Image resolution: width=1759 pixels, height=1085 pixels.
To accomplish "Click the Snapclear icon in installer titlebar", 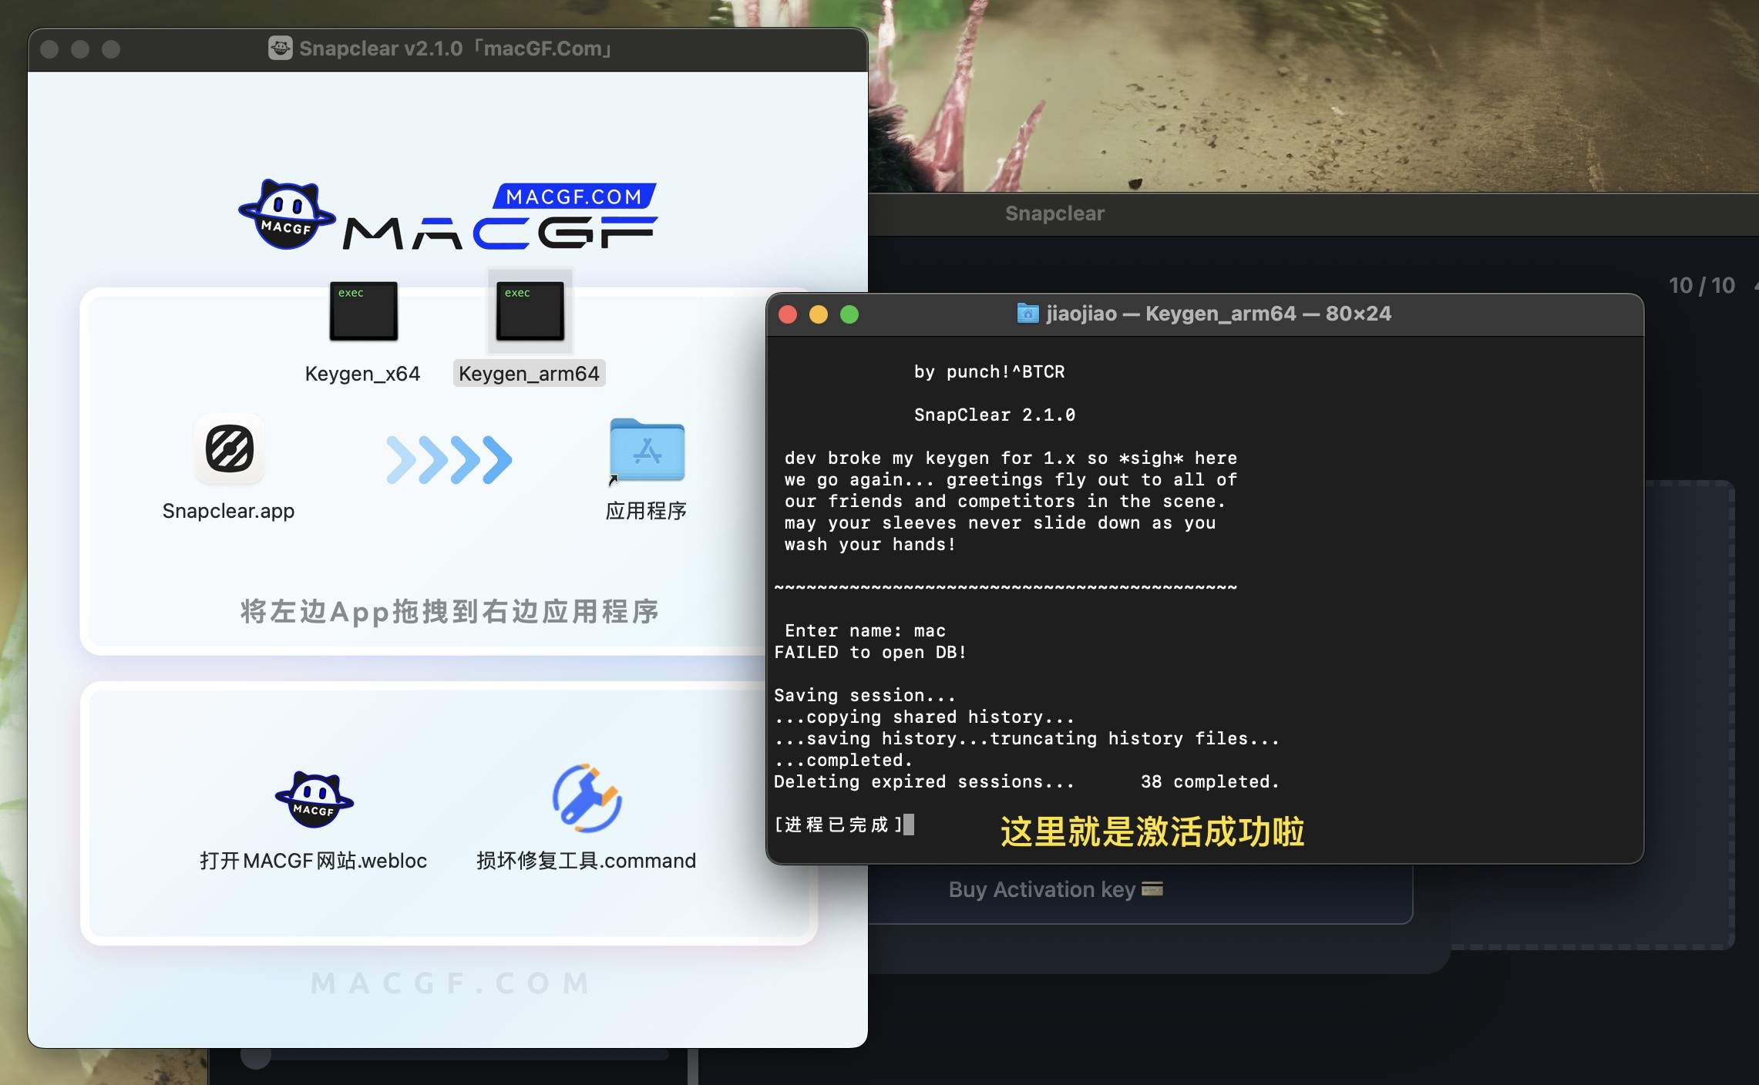I will coord(279,47).
